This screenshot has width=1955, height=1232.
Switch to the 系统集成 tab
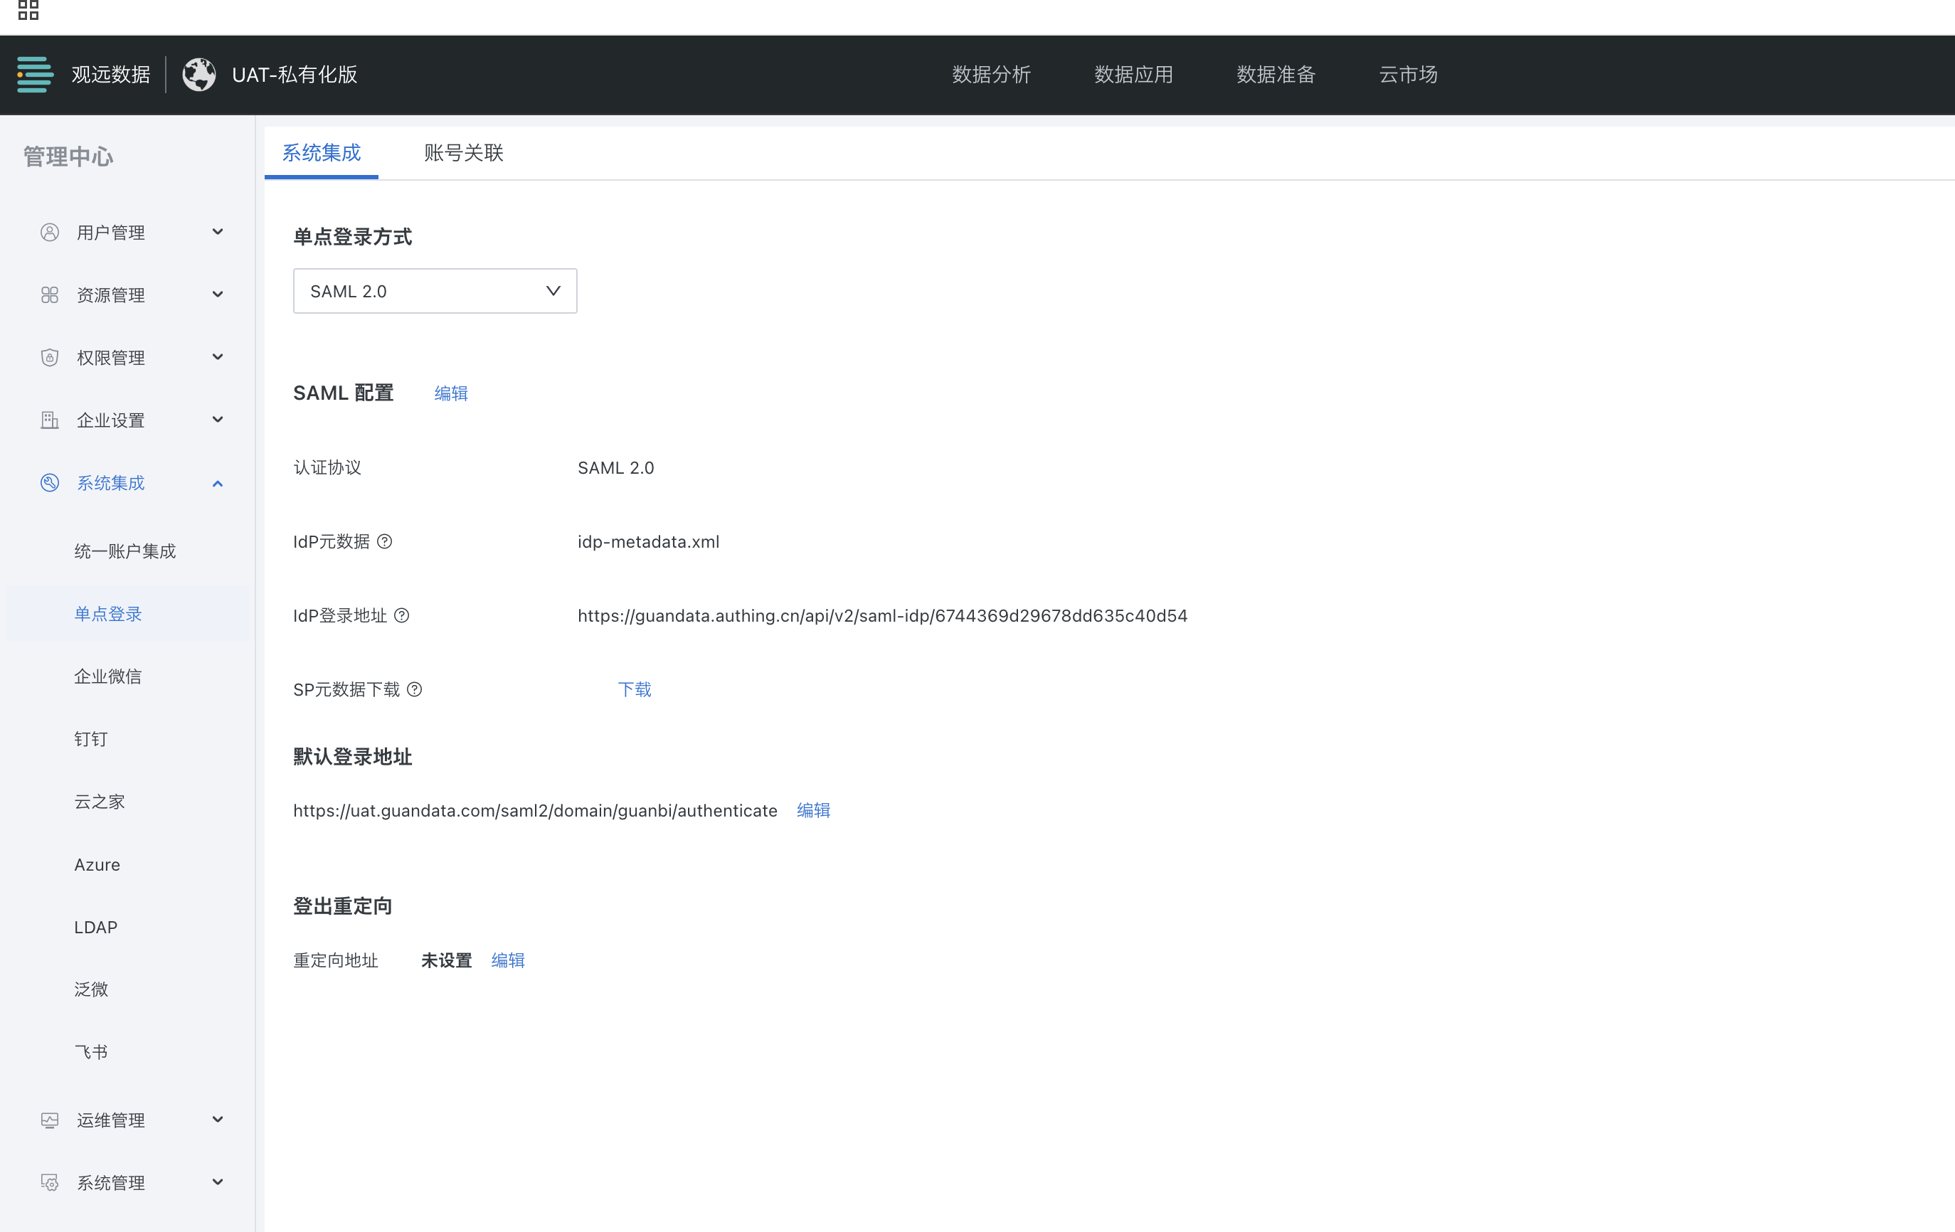(x=322, y=153)
